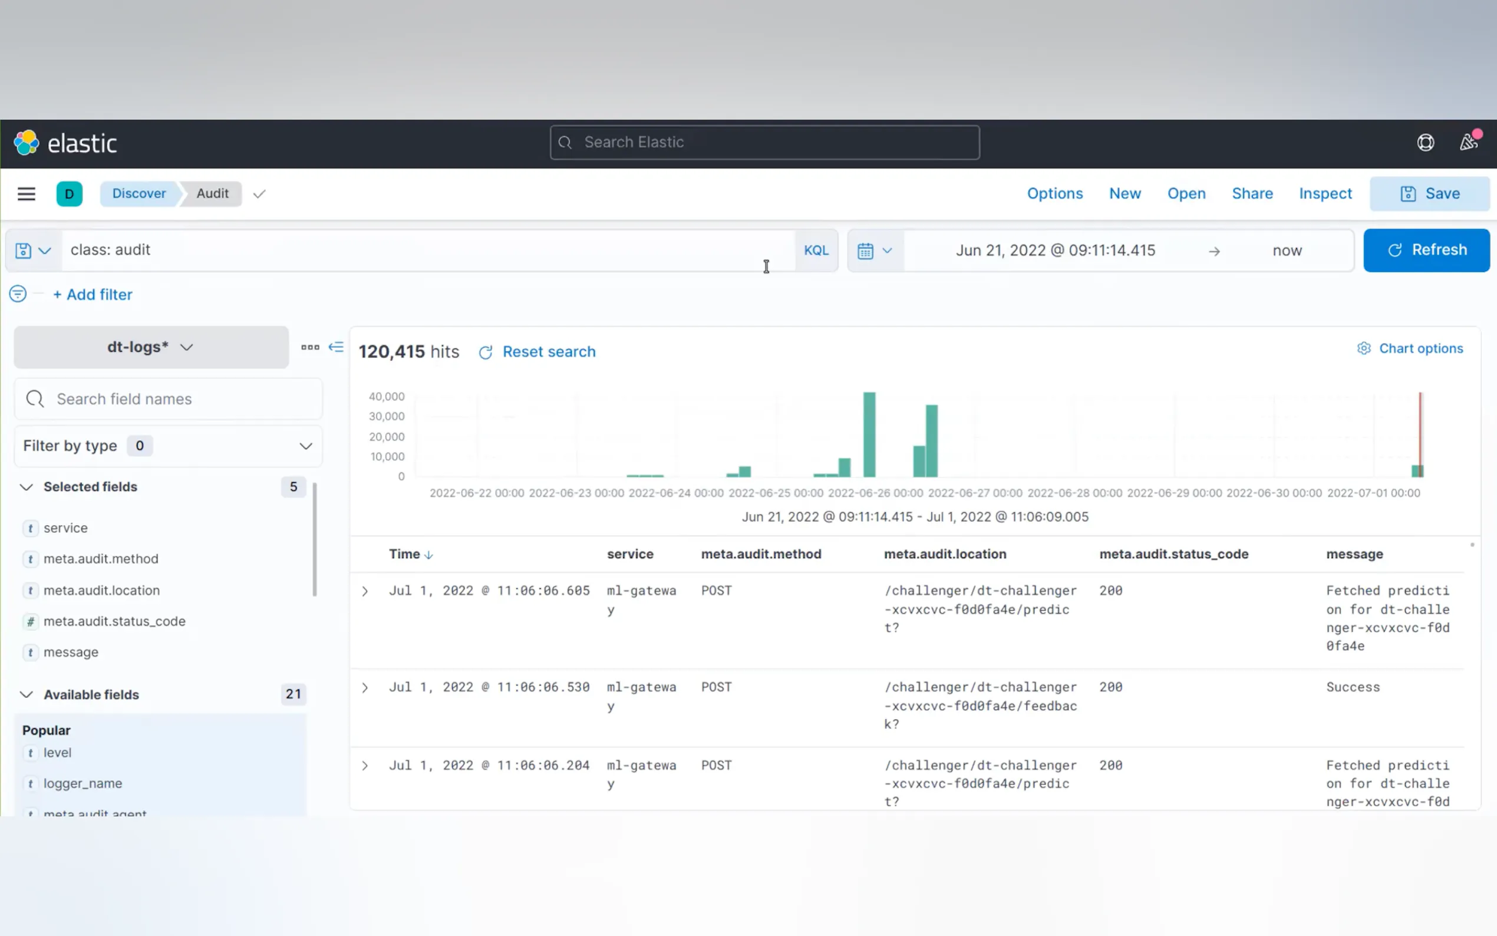The image size is (1497, 936).
Task: Collapse the Selected fields section
Action: tap(27, 487)
